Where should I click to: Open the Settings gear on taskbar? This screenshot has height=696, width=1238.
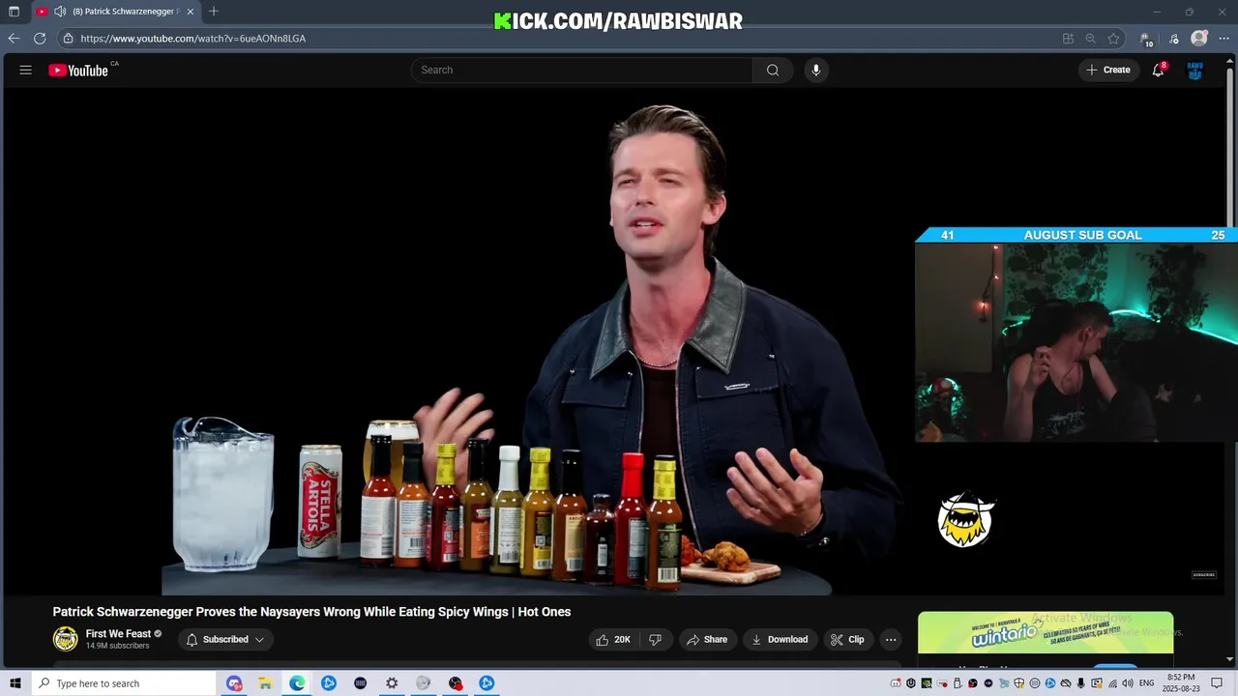[x=392, y=683]
